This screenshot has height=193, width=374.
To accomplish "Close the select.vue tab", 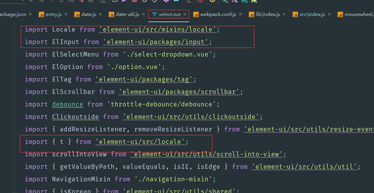I will (185, 14).
